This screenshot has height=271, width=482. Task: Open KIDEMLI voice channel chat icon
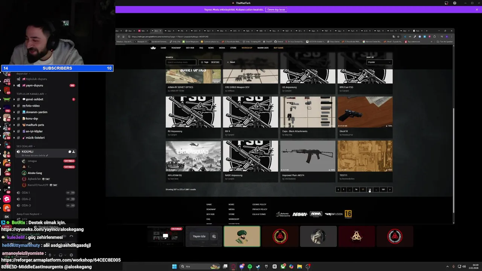70,152
